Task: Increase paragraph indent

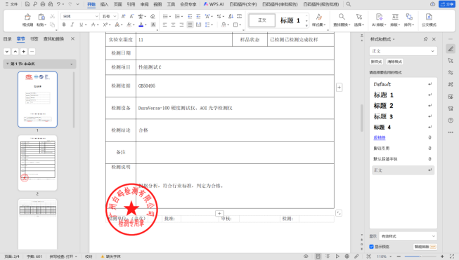Action: (x=198, y=16)
